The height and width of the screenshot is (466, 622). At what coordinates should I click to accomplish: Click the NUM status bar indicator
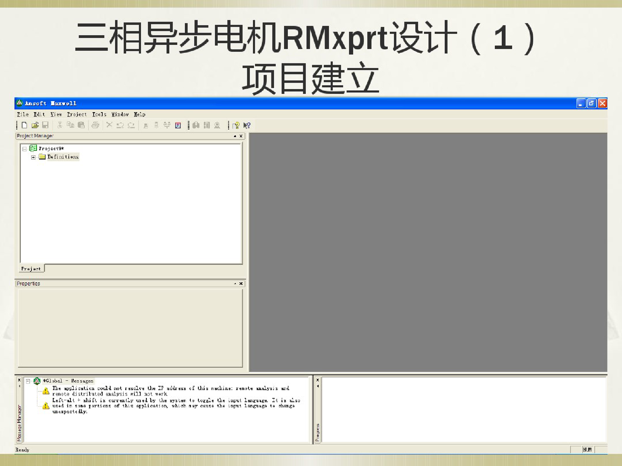[x=587, y=449]
